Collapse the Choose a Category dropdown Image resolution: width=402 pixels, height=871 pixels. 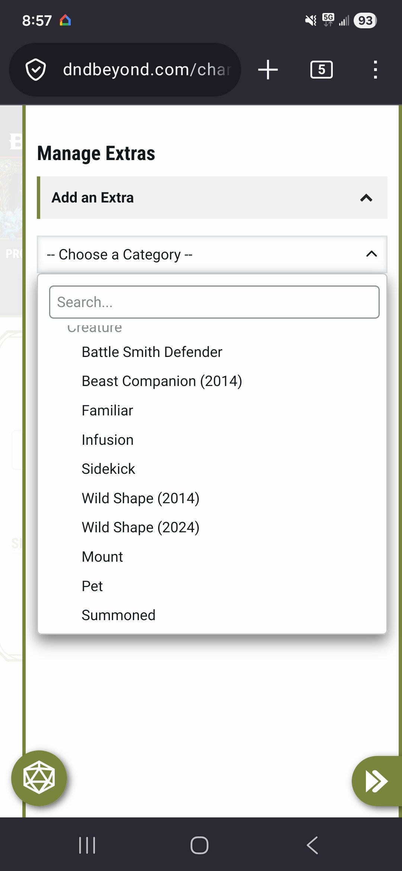coord(371,254)
